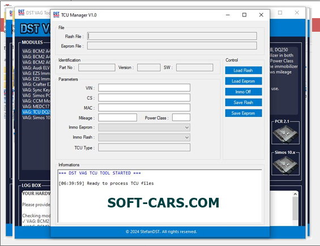Open the Immo Flash dropdown
The image size is (320, 246).
click(x=144, y=137)
